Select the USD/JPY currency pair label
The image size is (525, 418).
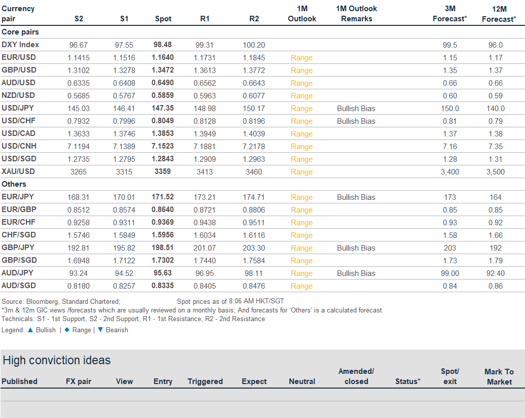point(18,108)
